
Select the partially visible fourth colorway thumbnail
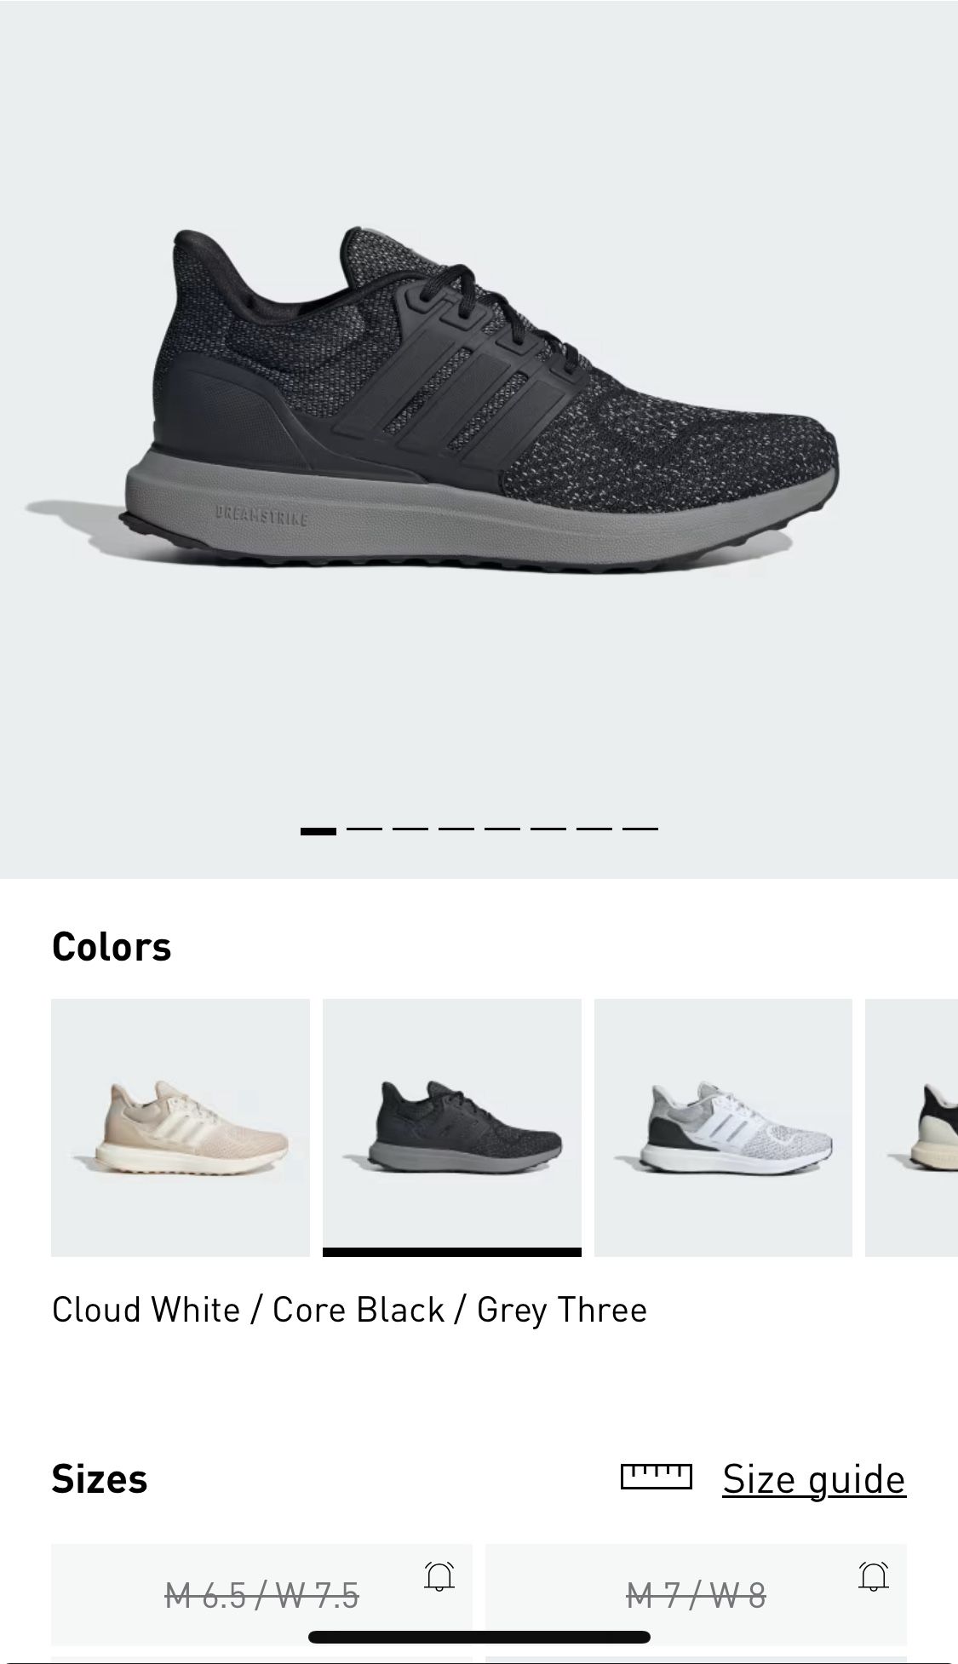(911, 1128)
